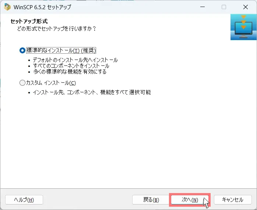Click the setup wizard monitor image

point(243,27)
